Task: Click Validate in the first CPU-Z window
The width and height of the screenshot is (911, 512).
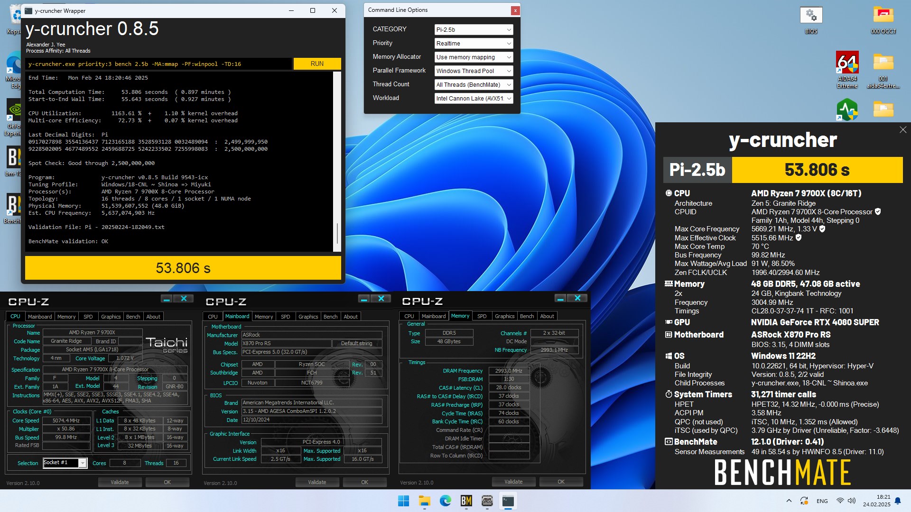Action: [x=120, y=482]
